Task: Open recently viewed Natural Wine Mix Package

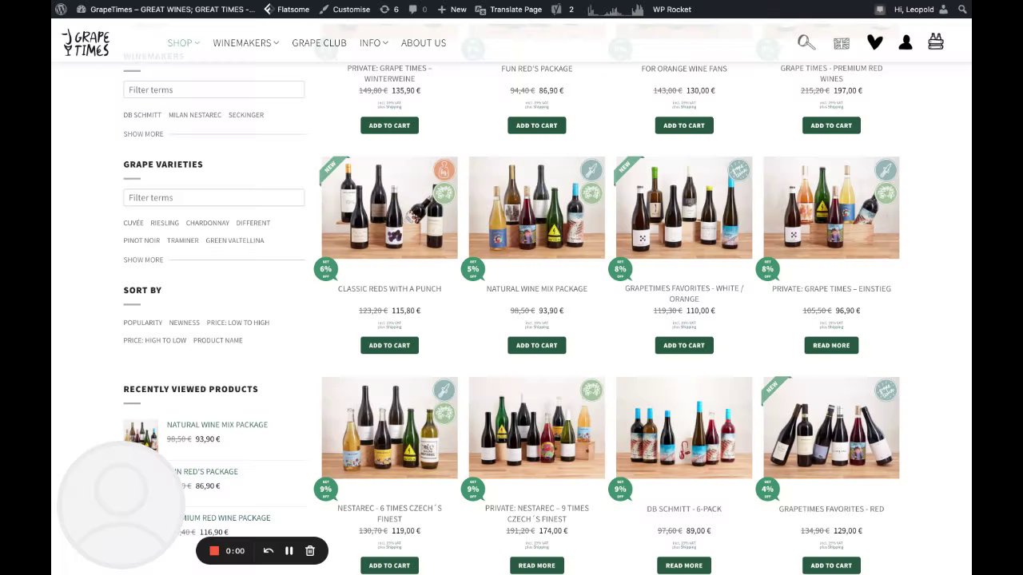Action: tap(217, 425)
